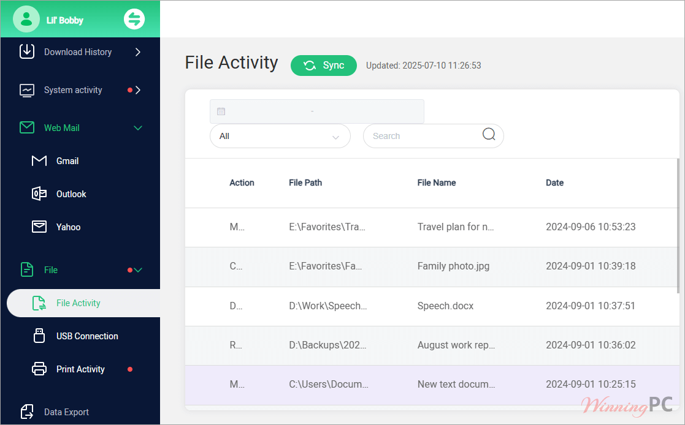Image resolution: width=685 pixels, height=425 pixels.
Task: Click the Print Activity printer icon
Action: coord(39,369)
